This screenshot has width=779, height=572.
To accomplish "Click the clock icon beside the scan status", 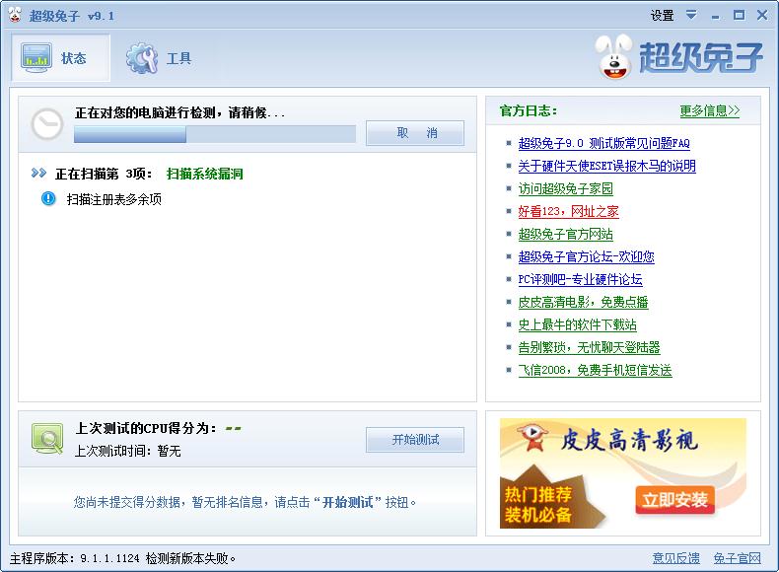I will tap(46, 123).
